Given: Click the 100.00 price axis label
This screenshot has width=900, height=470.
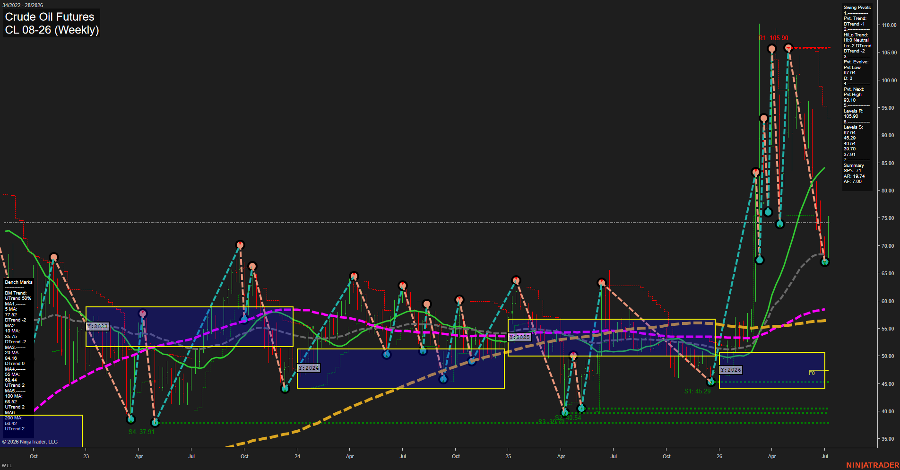Looking at the screenshot, I should [x=889, y=80].
